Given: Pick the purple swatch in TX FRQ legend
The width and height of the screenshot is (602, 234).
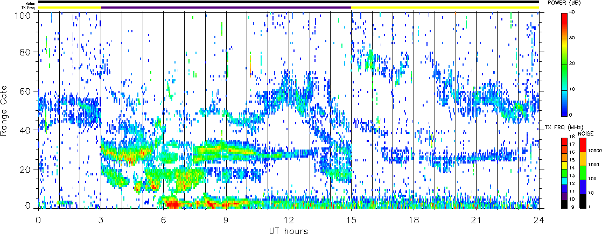Looking at the screenshot, I should (x=564, y=196).
